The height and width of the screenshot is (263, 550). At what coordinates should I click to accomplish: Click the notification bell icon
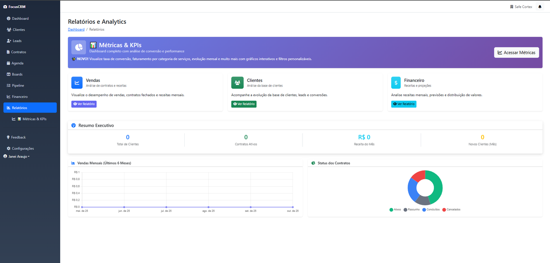coord(540,7)
